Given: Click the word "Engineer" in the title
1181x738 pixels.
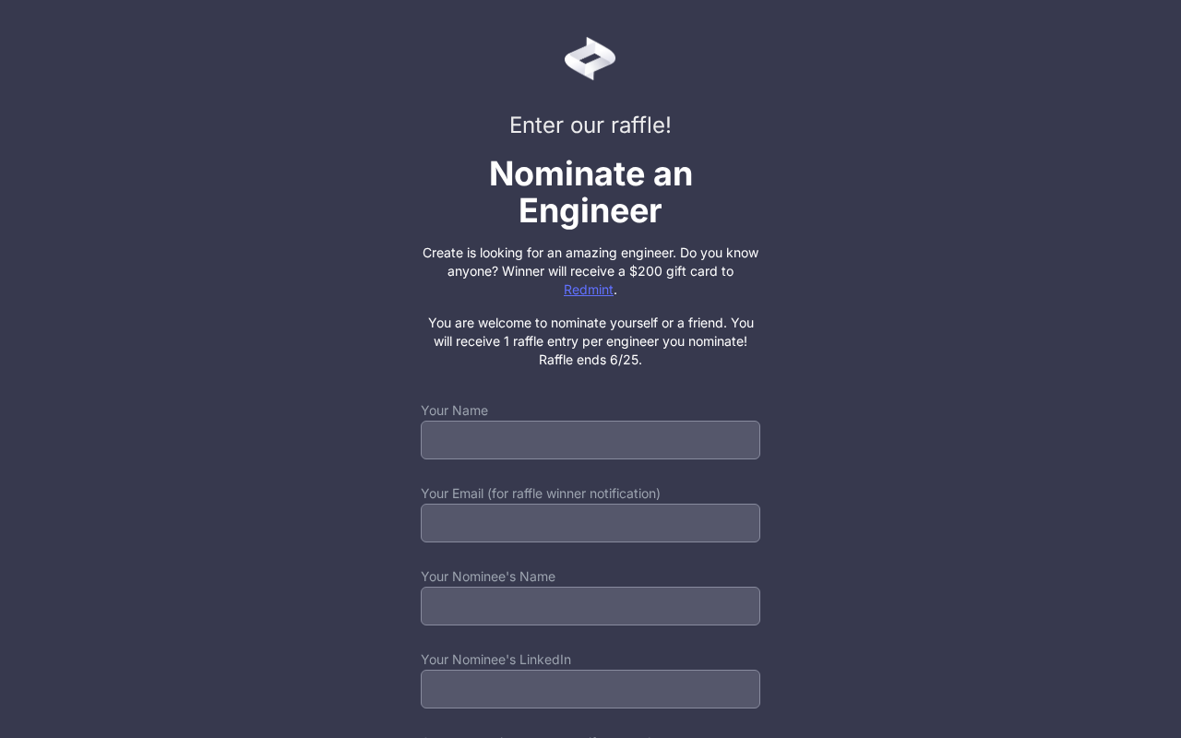Looking at the screenshot, I should pyautogui.click(x=590, y=211).
